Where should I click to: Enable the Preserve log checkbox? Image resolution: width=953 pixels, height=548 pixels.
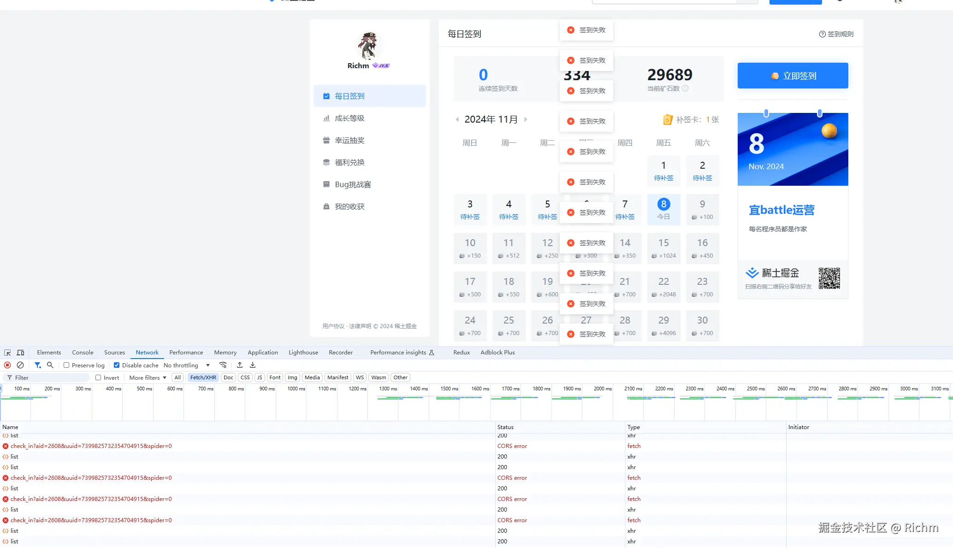point(66,365)
